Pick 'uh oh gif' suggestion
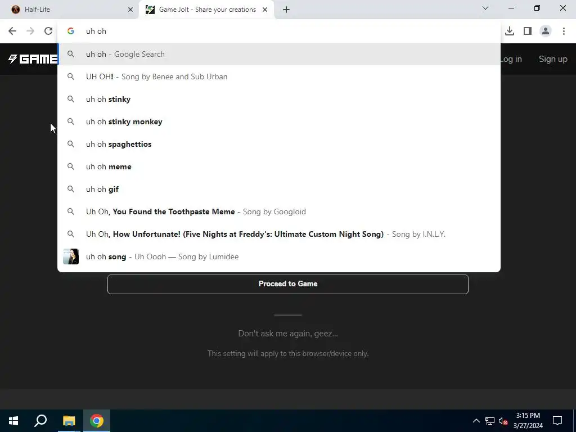 tap(279, 189)
